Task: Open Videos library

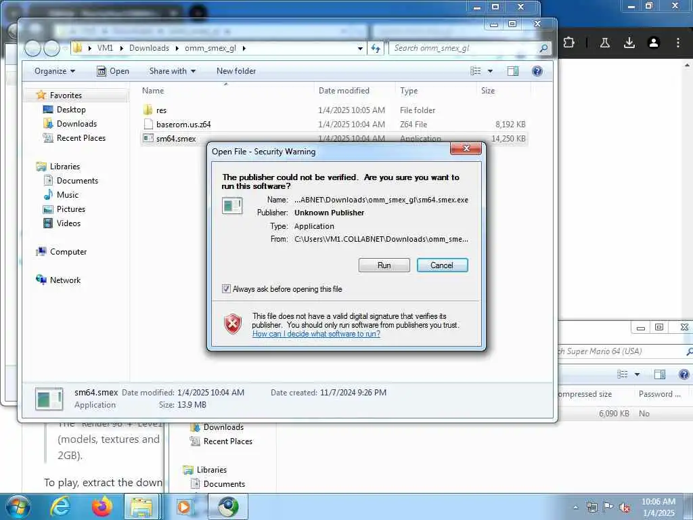Action: pos(68,223)
